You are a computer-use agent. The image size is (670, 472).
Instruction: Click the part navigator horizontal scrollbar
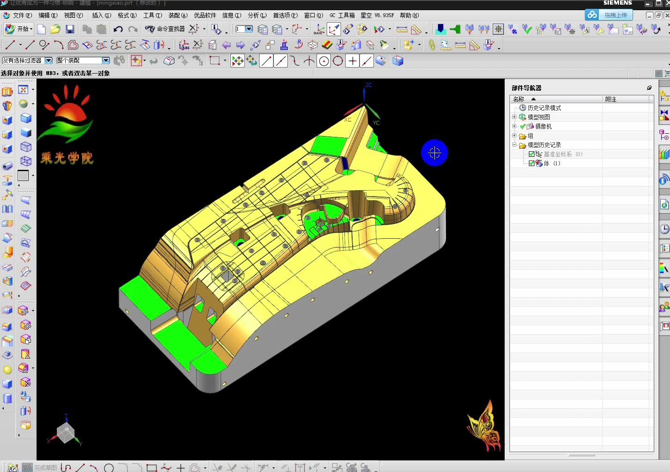582,455
